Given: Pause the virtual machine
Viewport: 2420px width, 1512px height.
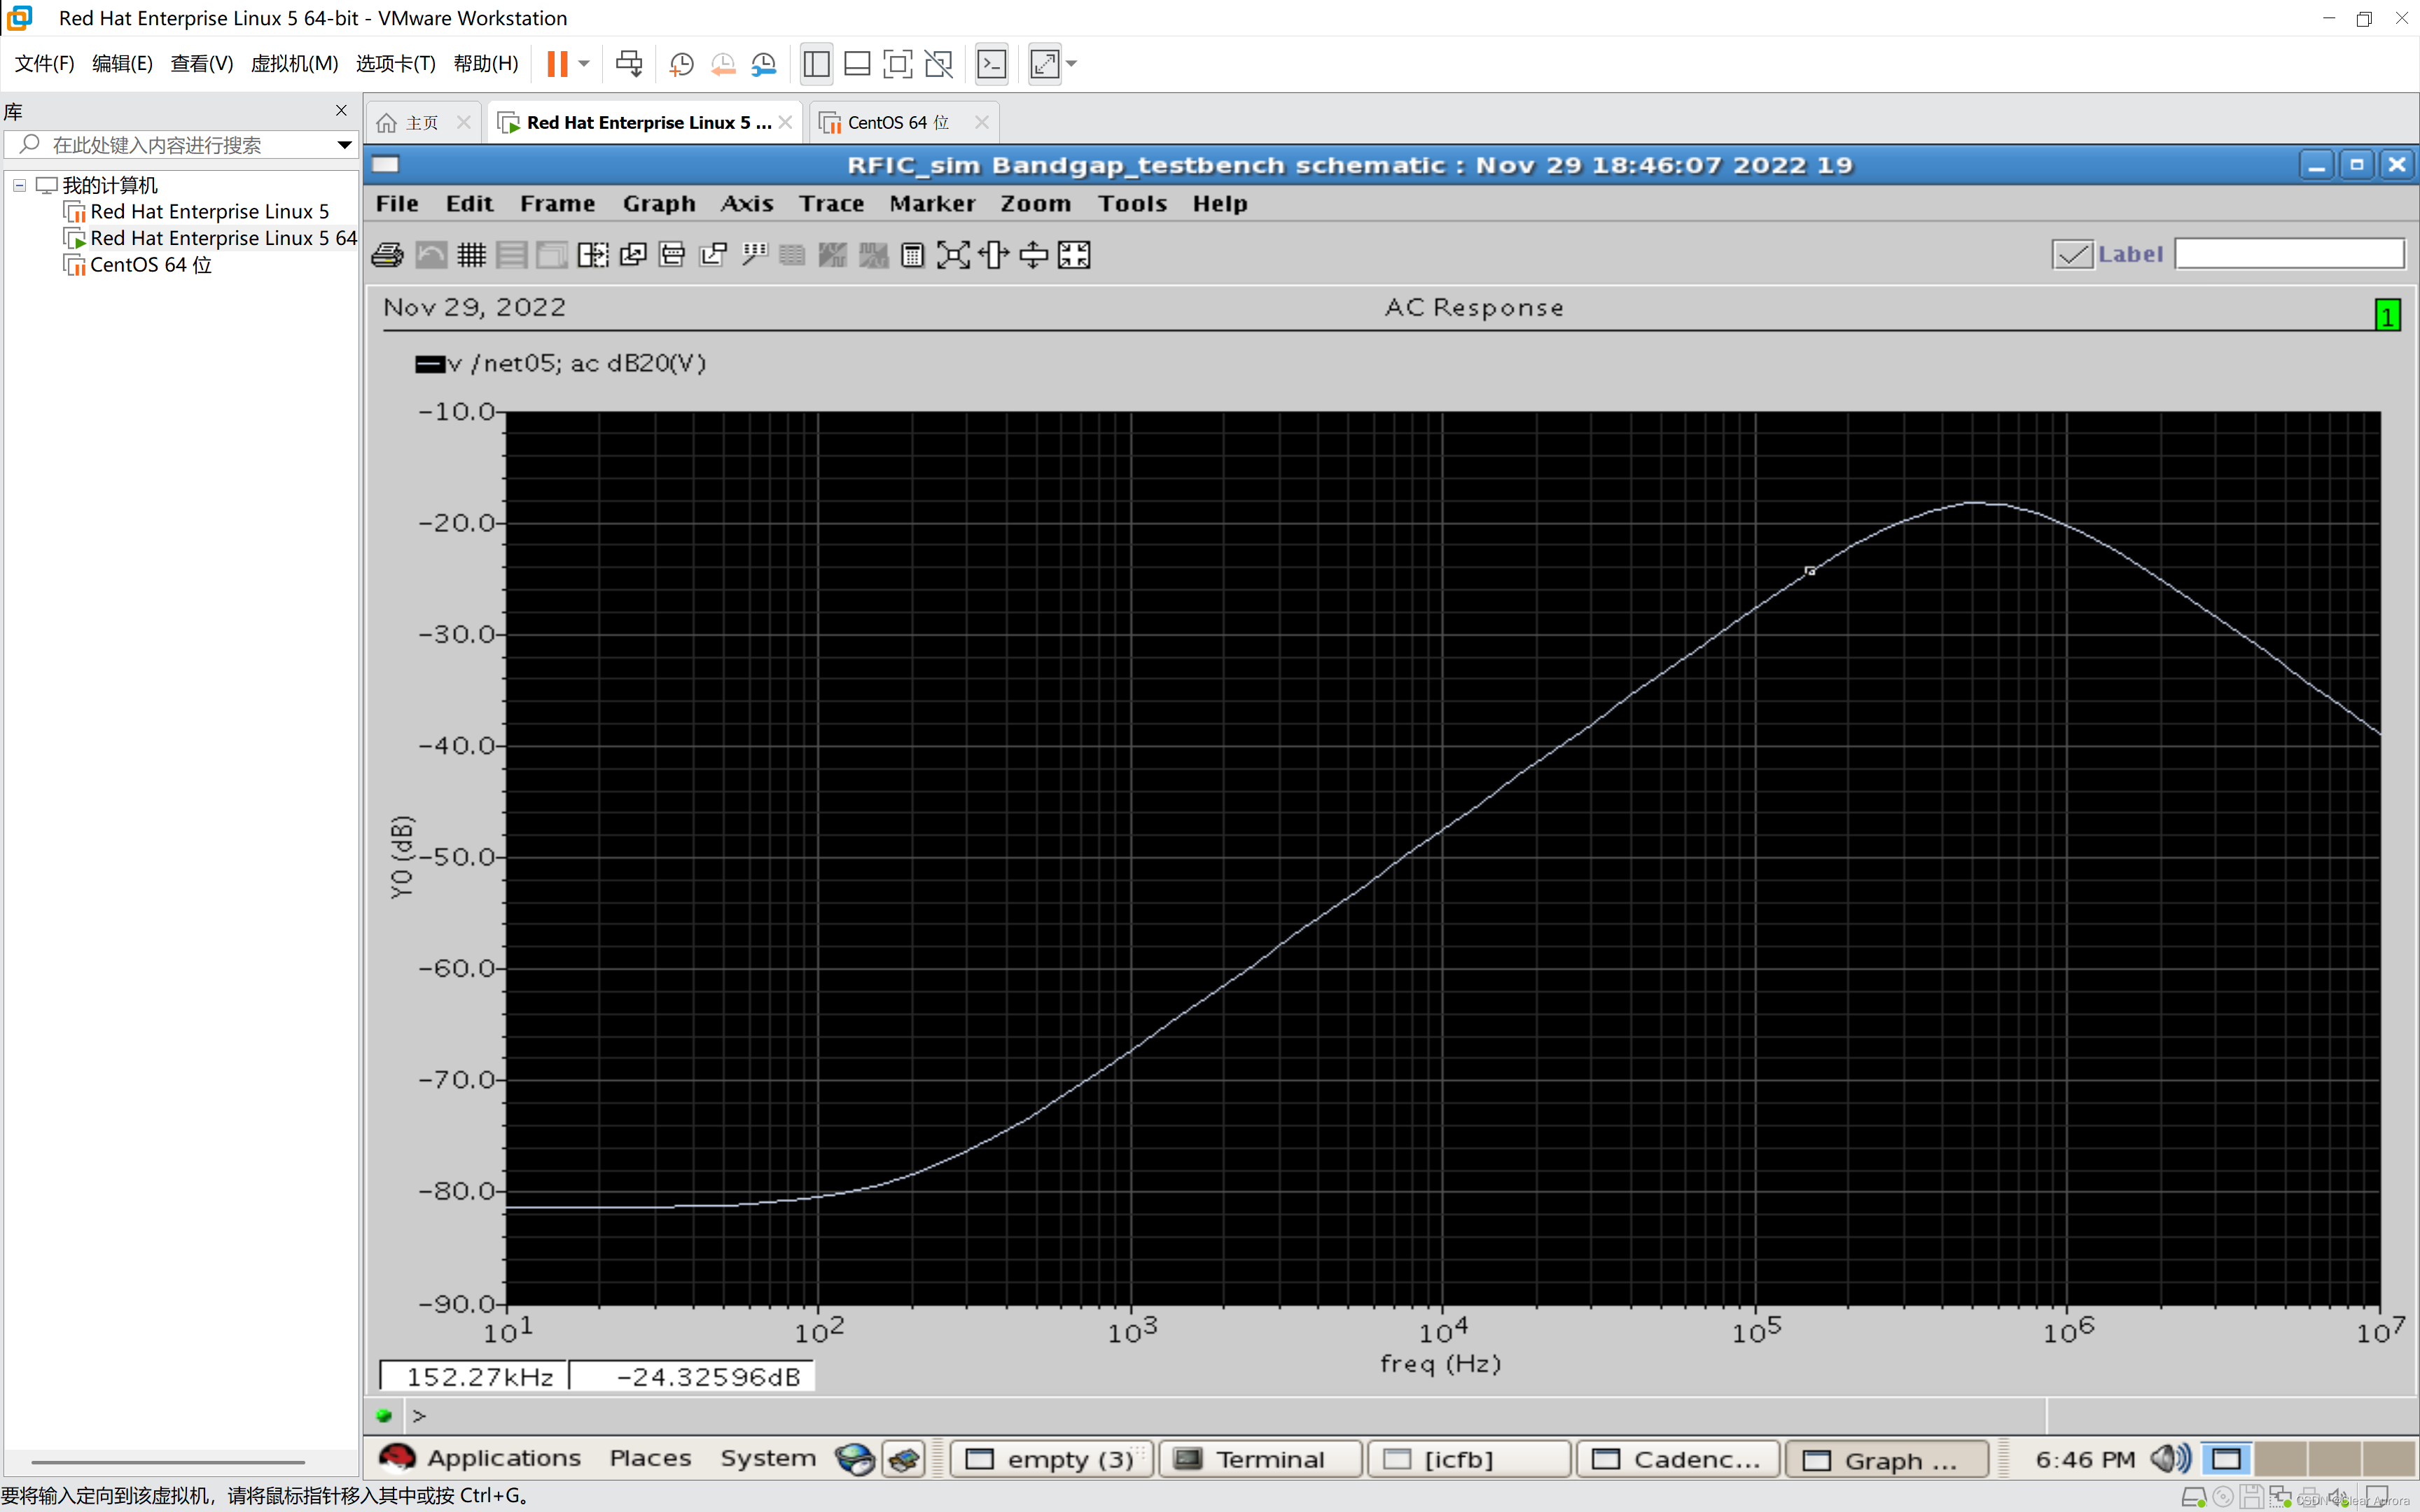Looking at the screenshot, I should [557, 64].
